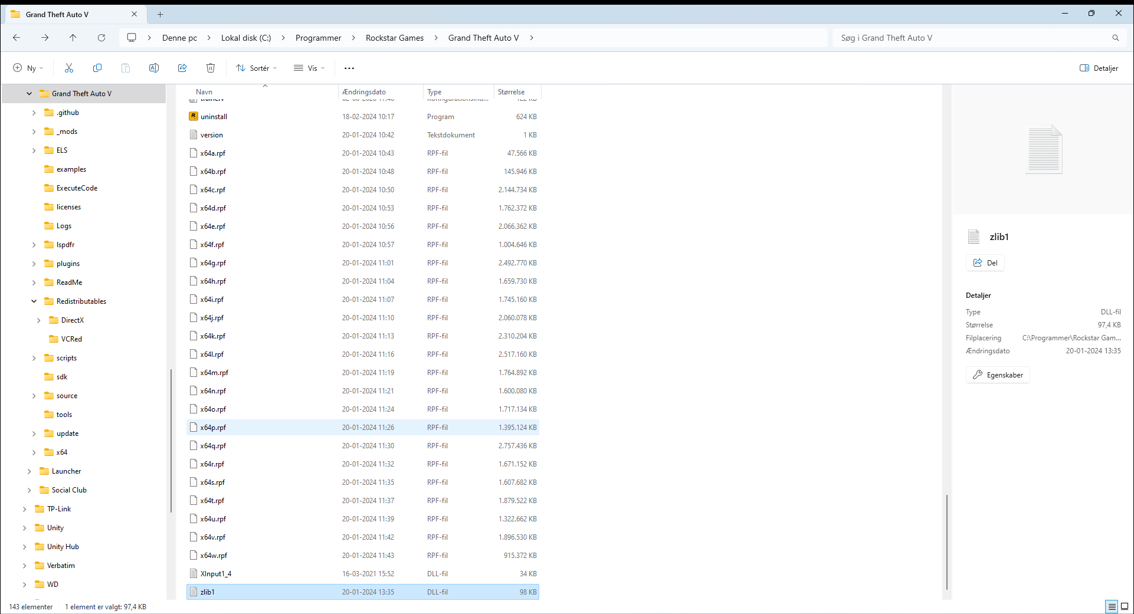The width and height of the screenshot is (1134, 614).
Task: Switch to large icons view in status bar
Action: [1125, 606]
